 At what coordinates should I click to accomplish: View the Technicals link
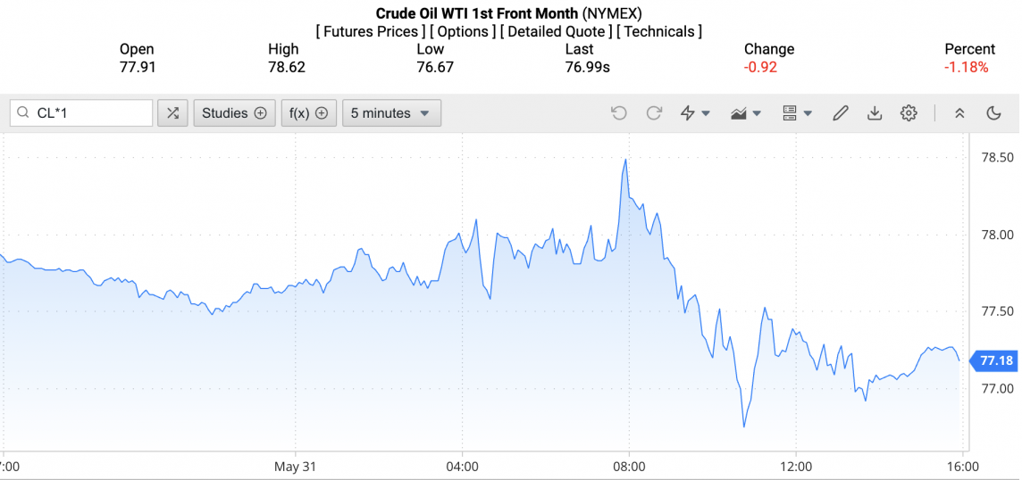659,32
